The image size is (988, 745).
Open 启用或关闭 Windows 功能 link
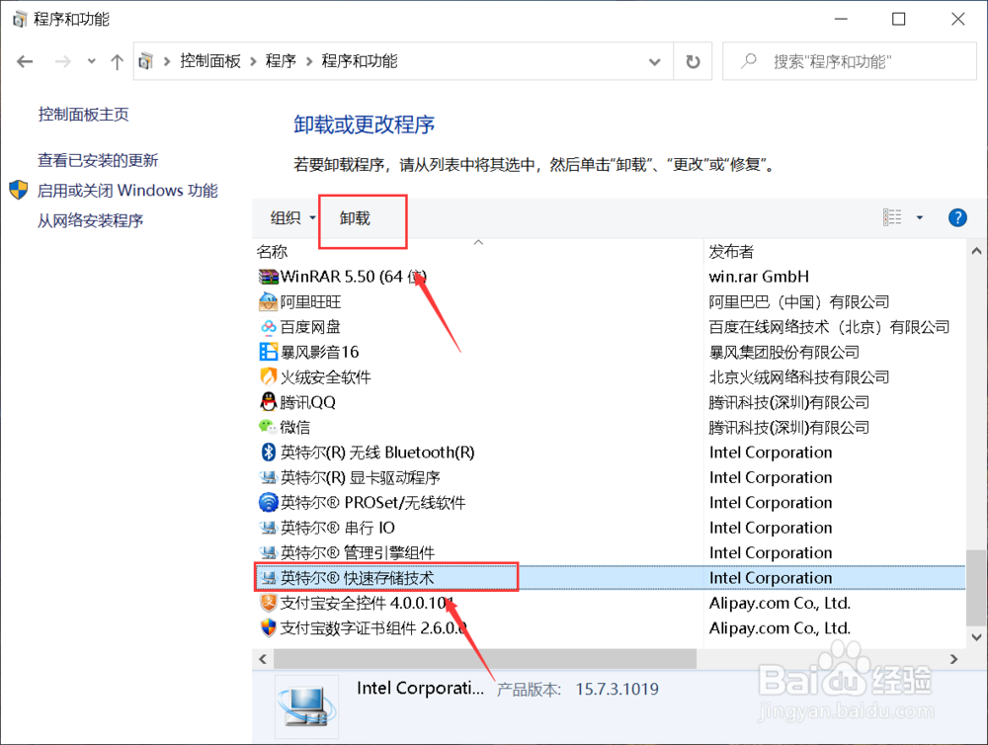tap(127, 191)
